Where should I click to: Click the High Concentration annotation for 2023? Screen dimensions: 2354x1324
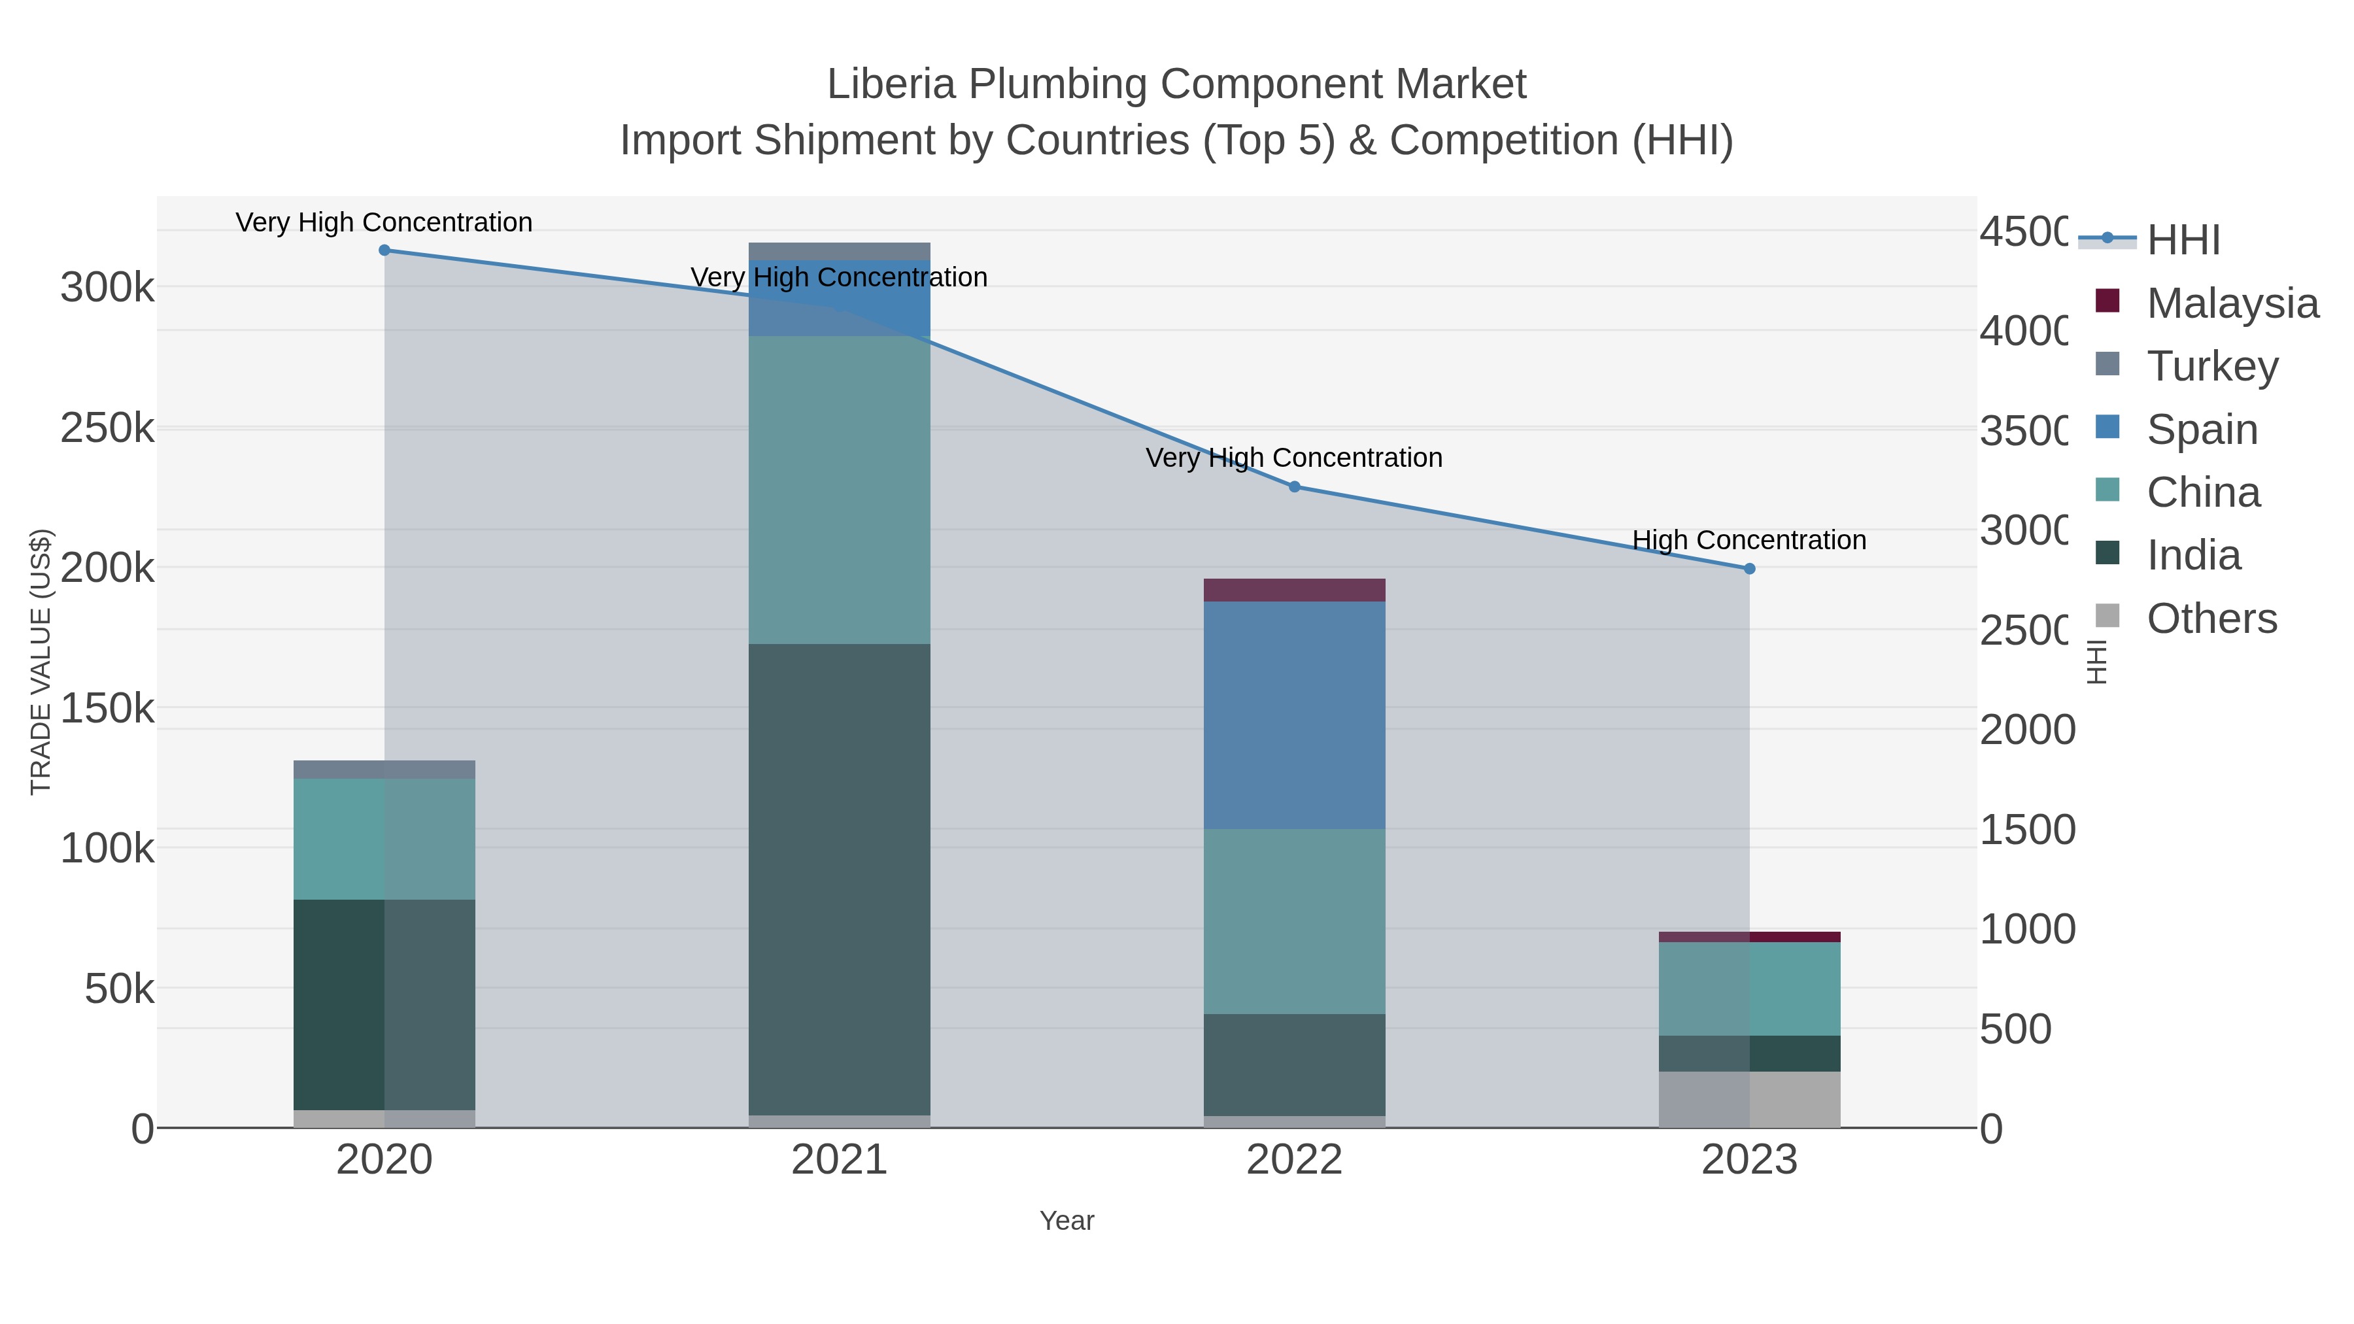(1749, 540)
